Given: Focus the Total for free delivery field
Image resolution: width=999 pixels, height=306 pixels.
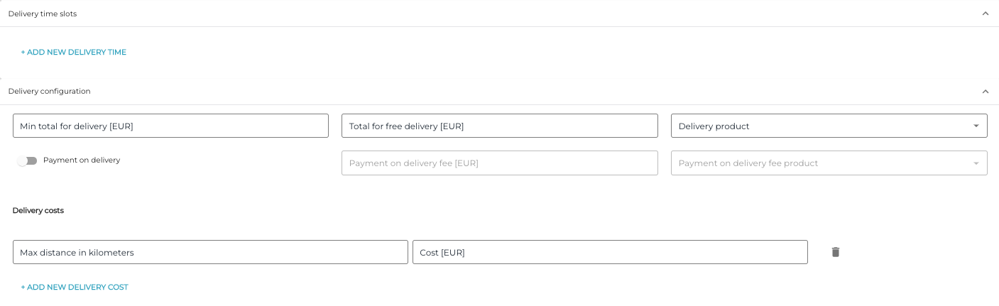Looking at the screenshot, I should click(499, 126).
